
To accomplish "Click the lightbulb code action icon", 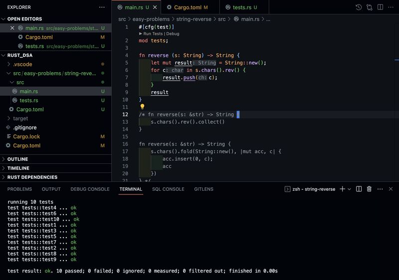I will [x=142, y=107].
